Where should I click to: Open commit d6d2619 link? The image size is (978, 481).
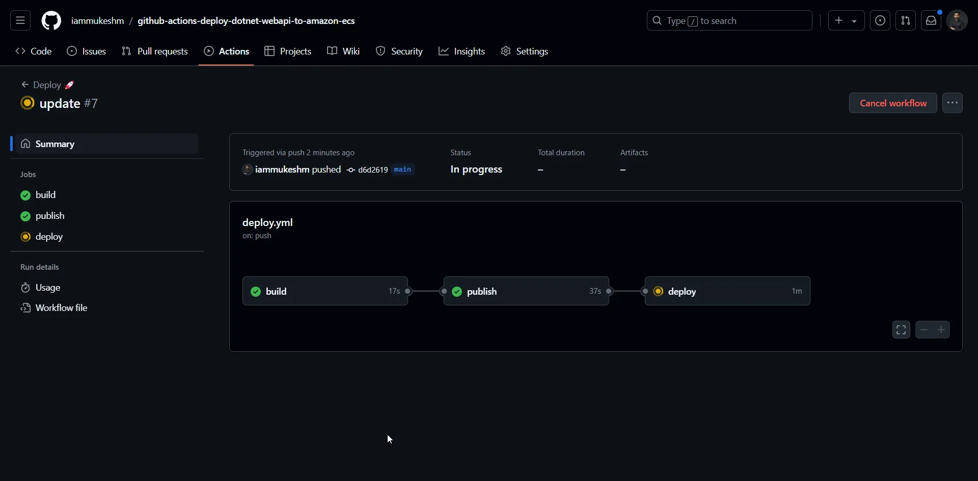tap(372, 170)
